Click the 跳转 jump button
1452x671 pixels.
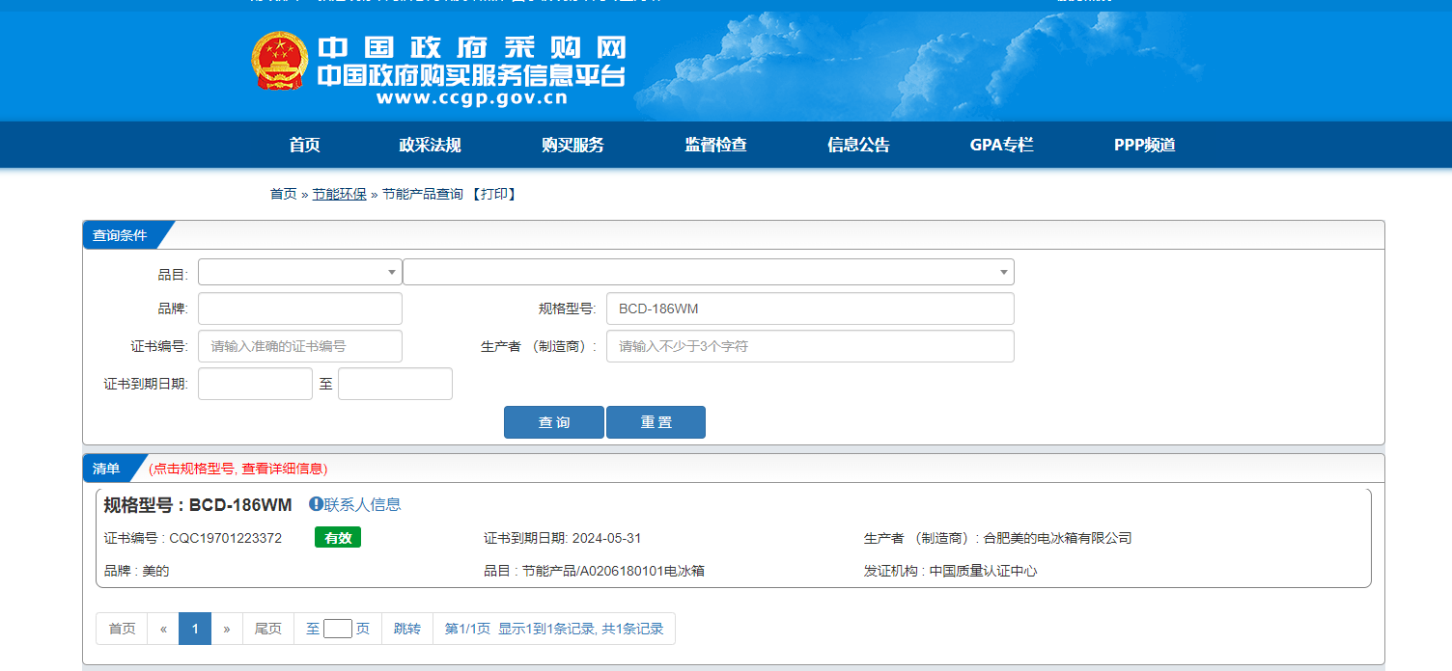tap(407, 629)
